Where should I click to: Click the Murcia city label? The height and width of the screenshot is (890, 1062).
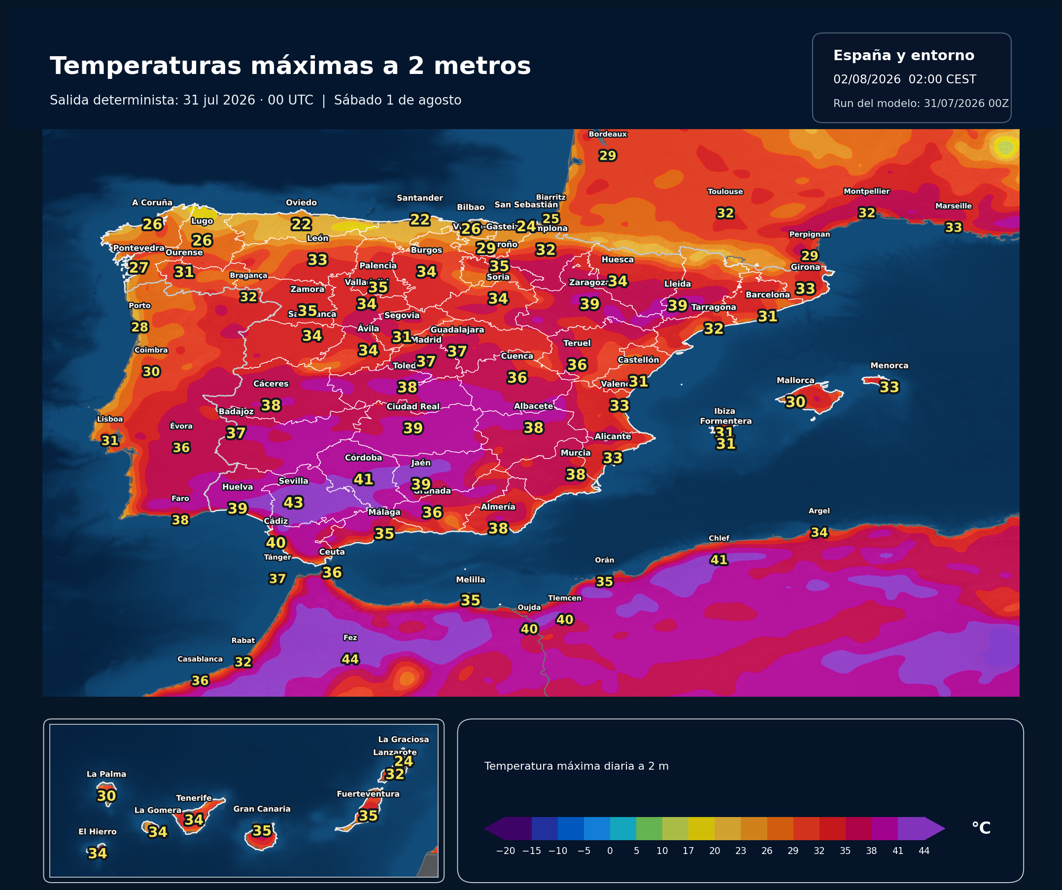coord(576,453)
